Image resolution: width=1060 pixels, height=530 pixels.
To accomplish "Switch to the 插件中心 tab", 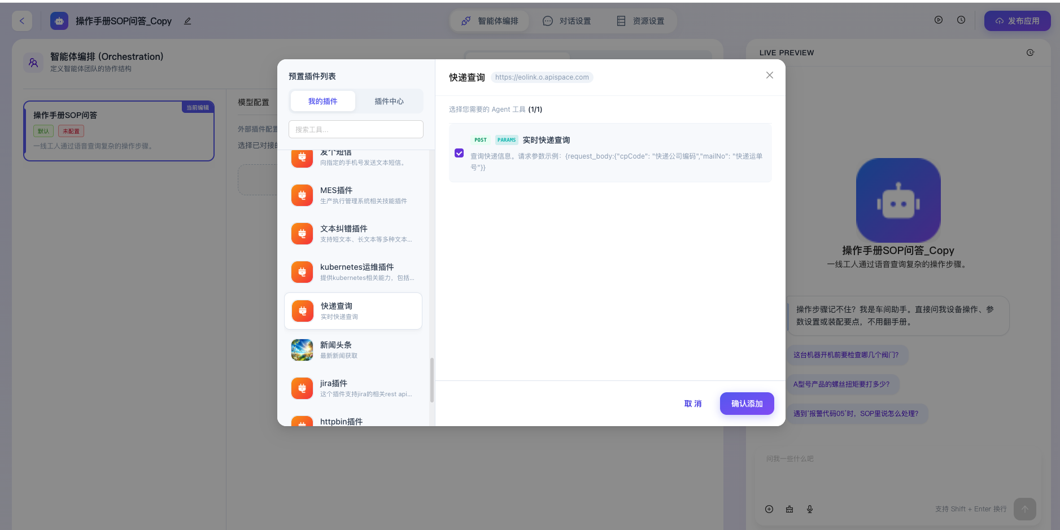I will point(389,102).
